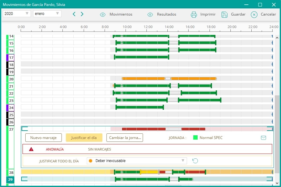
Task: Toggle the Resultados eye view
Action: coord(150,14)
